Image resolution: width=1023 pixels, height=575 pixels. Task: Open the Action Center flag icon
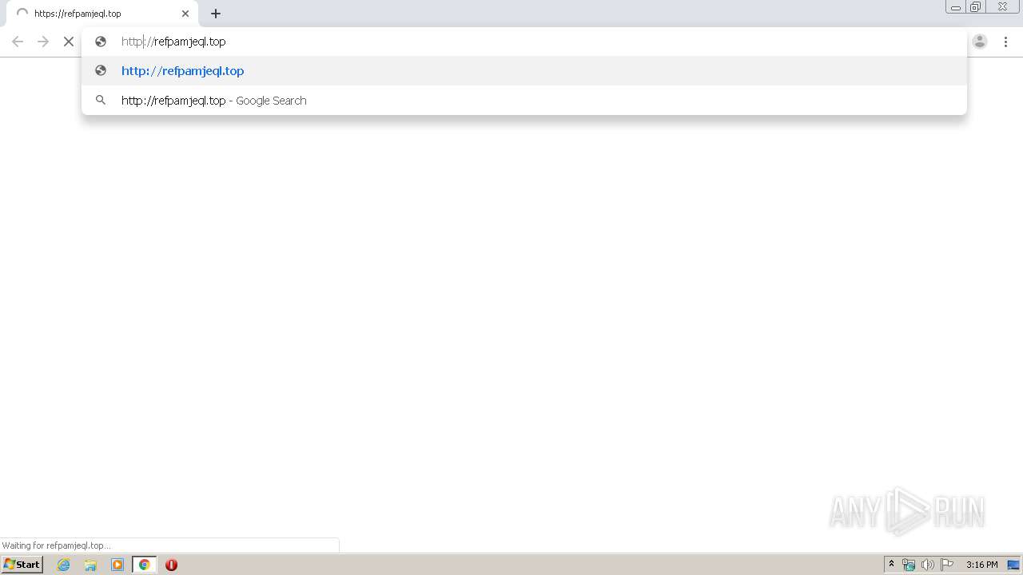pyautogui.click(x=947, y=565)
